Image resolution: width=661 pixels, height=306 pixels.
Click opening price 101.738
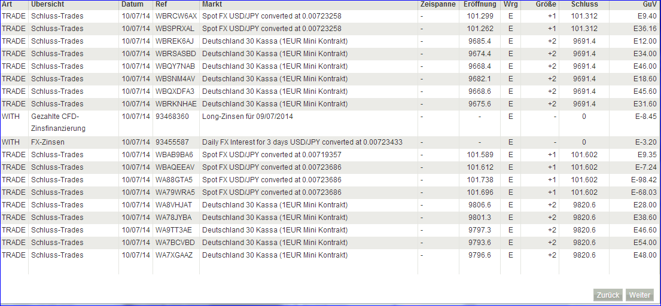[x=480, y=180]
